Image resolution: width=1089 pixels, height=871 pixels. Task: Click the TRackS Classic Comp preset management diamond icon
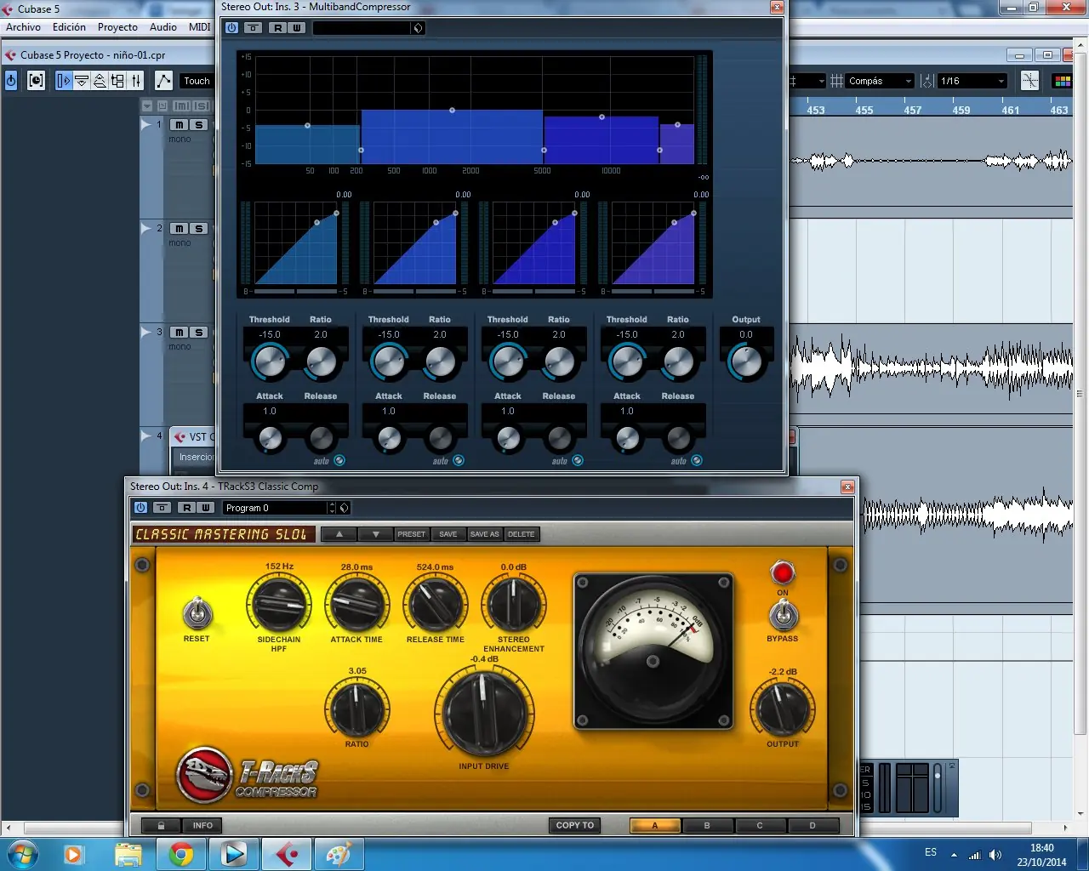pos(344,508)
